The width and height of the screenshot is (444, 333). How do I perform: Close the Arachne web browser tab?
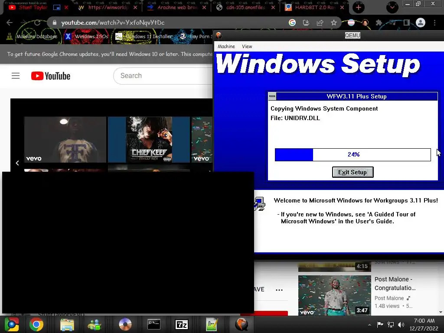pyautogui.click(x=204, y=8)
